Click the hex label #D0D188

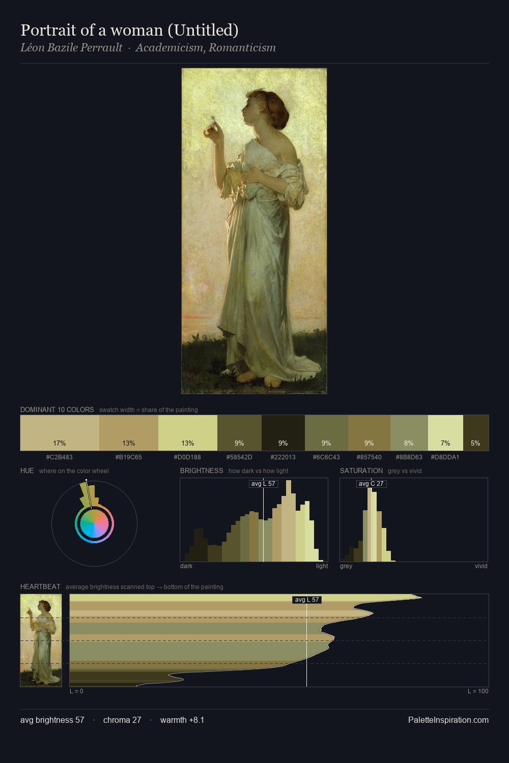[187, 457]
